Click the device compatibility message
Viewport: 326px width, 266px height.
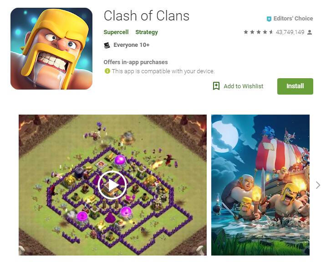click(163, 71)
